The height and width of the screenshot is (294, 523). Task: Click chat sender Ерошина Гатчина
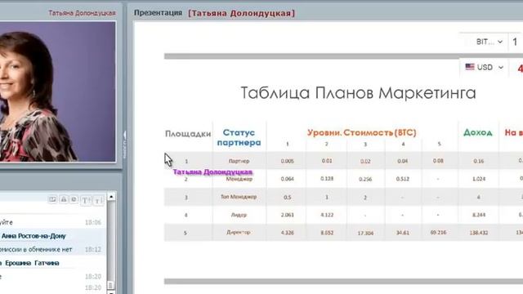coord(32,263)
